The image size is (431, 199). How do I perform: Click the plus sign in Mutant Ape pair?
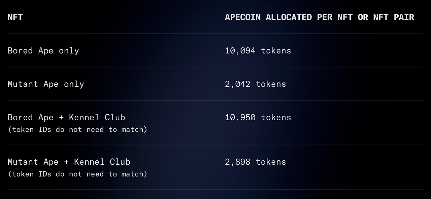tap(66, 162)
